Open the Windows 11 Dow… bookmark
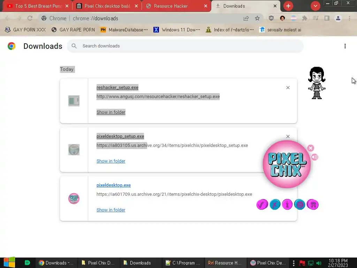 (x=177, y=30)
